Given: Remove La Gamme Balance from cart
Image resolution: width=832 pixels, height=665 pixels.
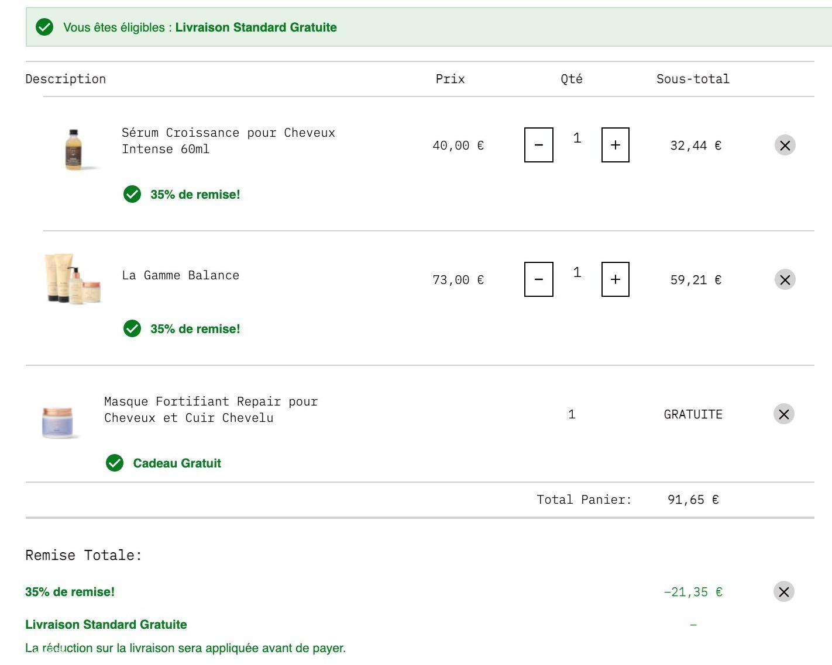Looking at the screenshot, I should coord(785,280).
